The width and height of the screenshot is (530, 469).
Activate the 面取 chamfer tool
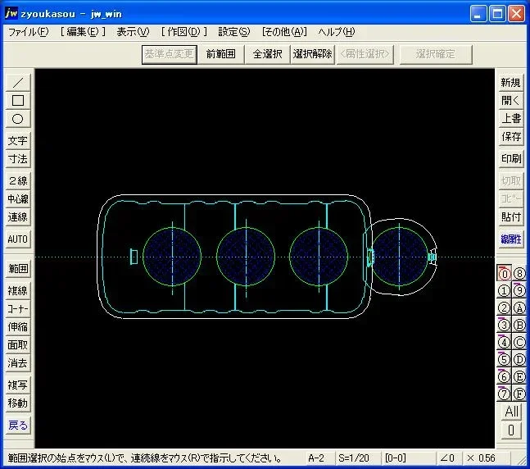(18, 345)
